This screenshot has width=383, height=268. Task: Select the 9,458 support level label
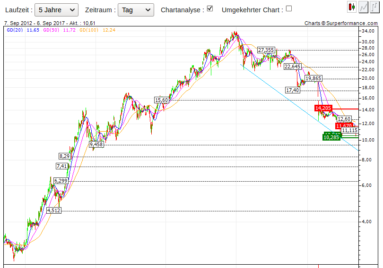point(96,144)
